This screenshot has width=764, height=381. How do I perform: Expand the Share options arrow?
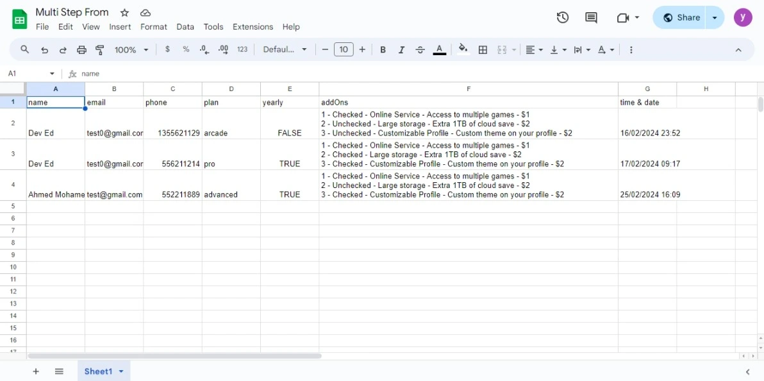[715, 17]
